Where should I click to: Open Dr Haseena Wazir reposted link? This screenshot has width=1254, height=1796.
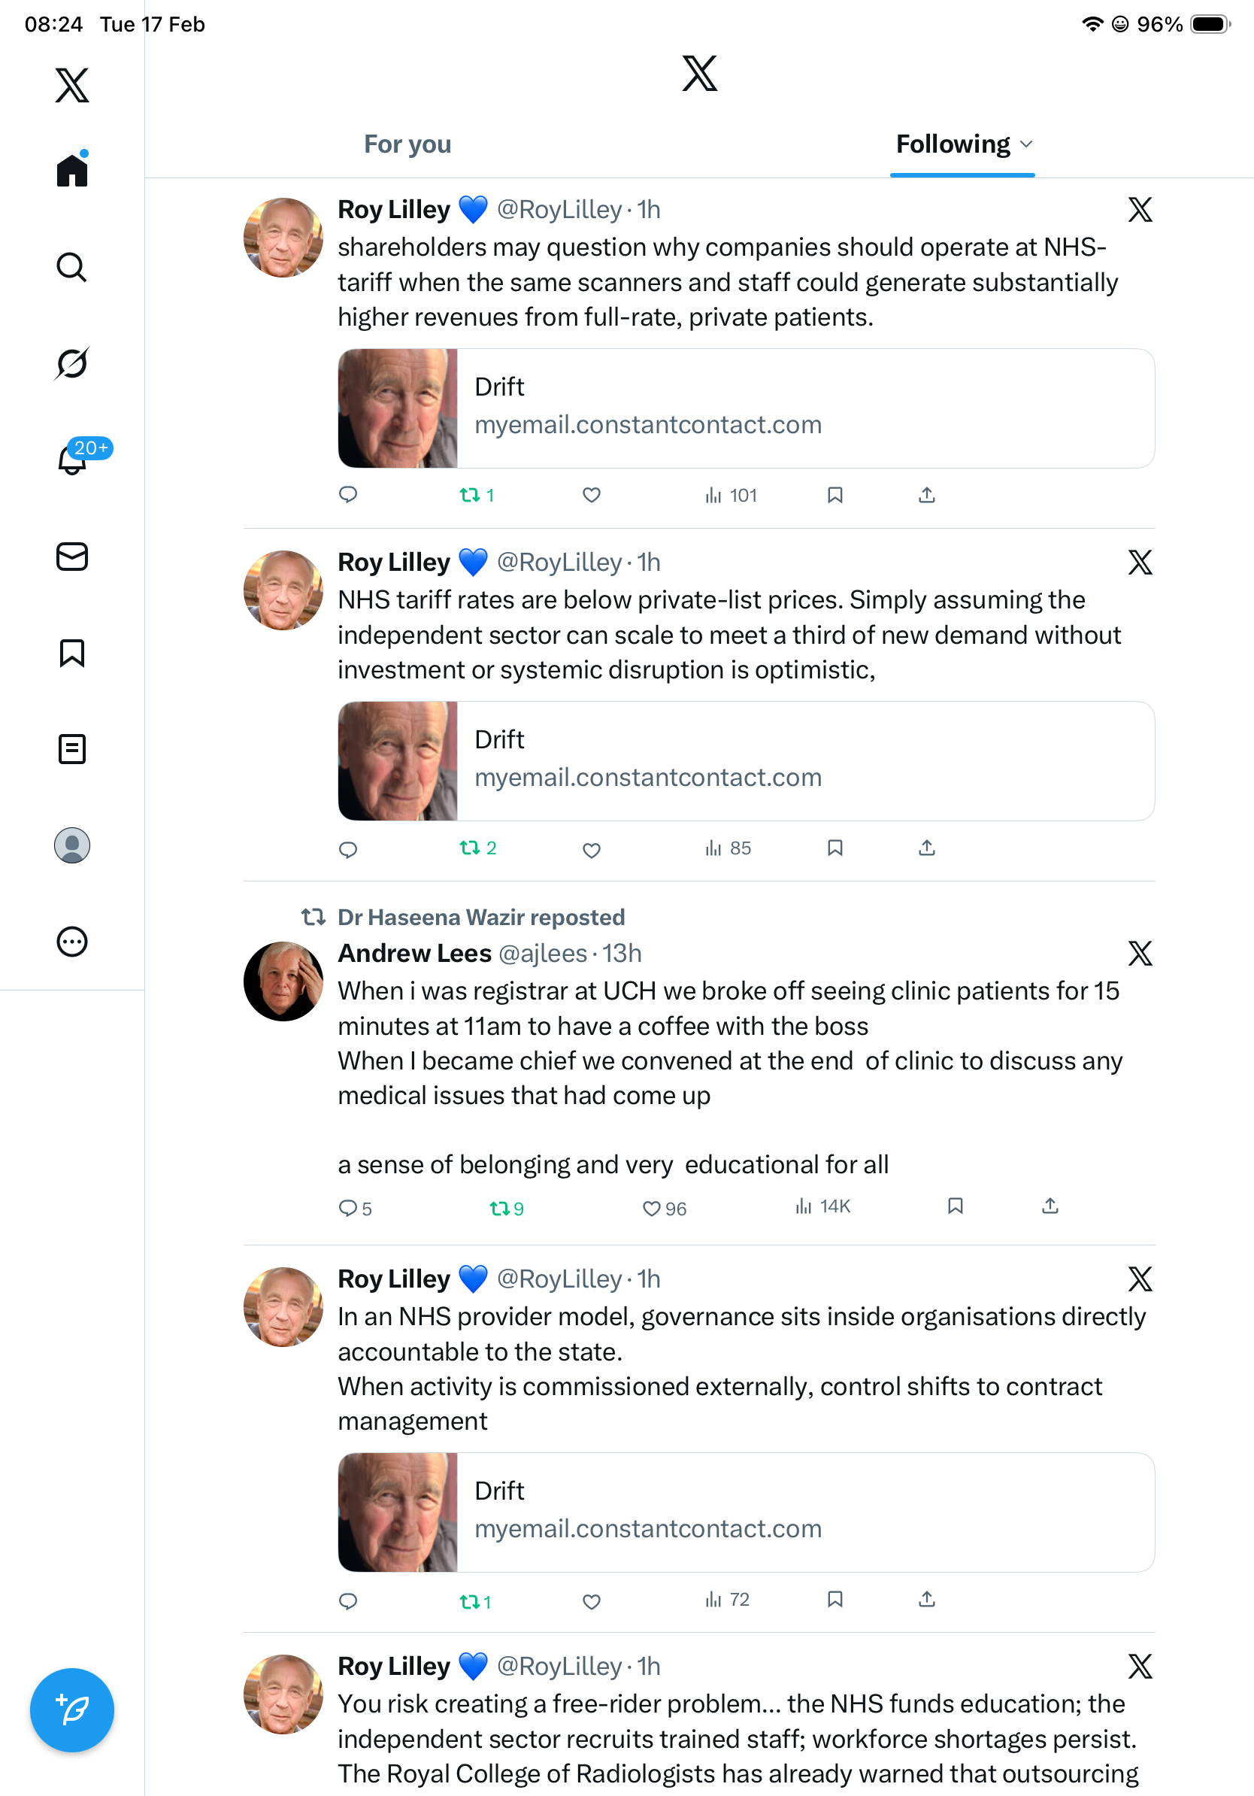481,917
